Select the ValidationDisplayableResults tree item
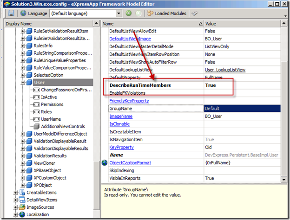 tap(61, 149)
